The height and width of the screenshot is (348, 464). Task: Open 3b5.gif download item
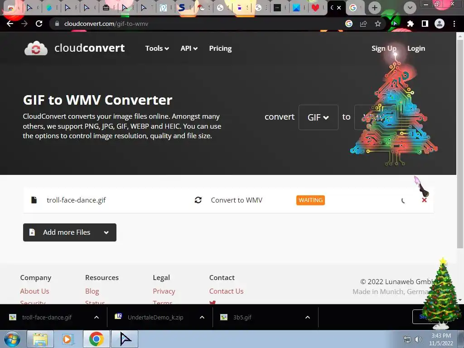[242, 317]
